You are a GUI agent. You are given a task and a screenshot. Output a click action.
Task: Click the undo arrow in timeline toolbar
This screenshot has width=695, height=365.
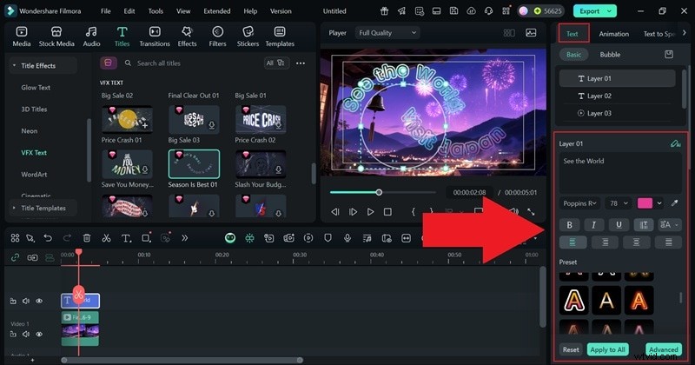click(x=48, y=238)
